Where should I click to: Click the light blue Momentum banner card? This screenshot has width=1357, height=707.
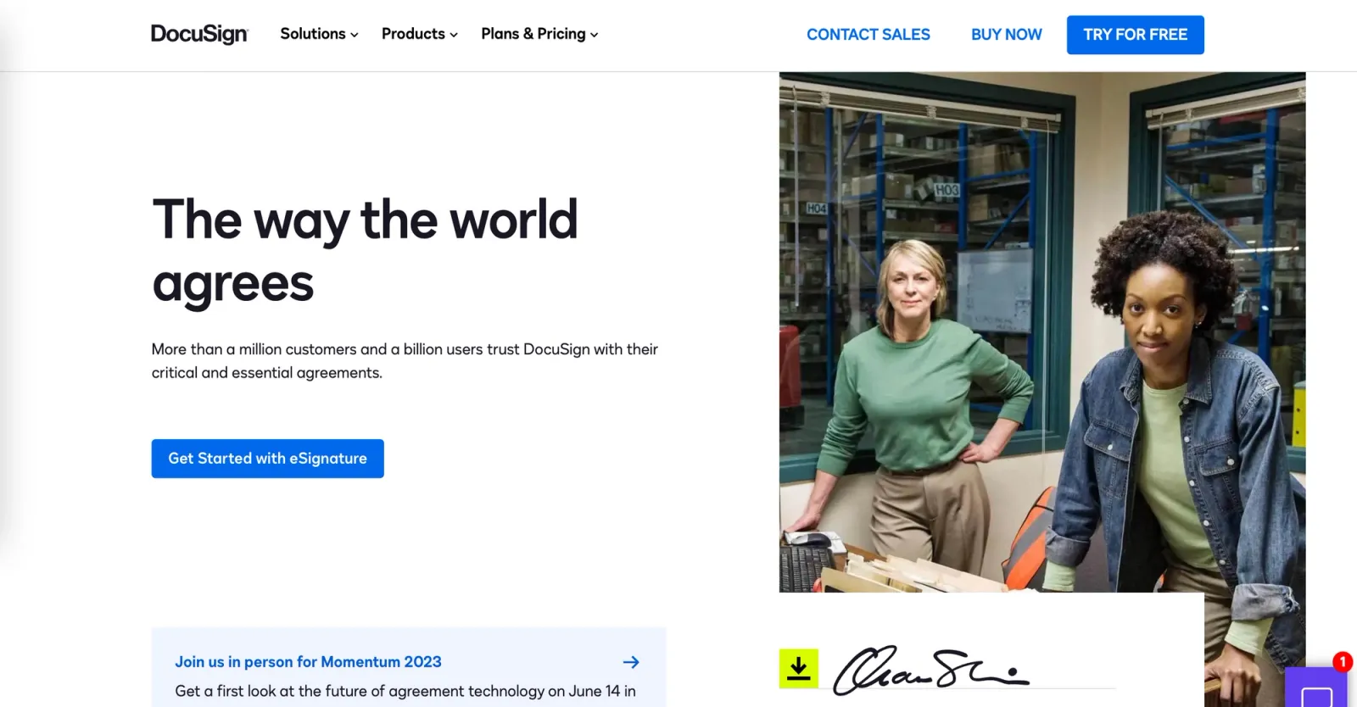(410, 667)
